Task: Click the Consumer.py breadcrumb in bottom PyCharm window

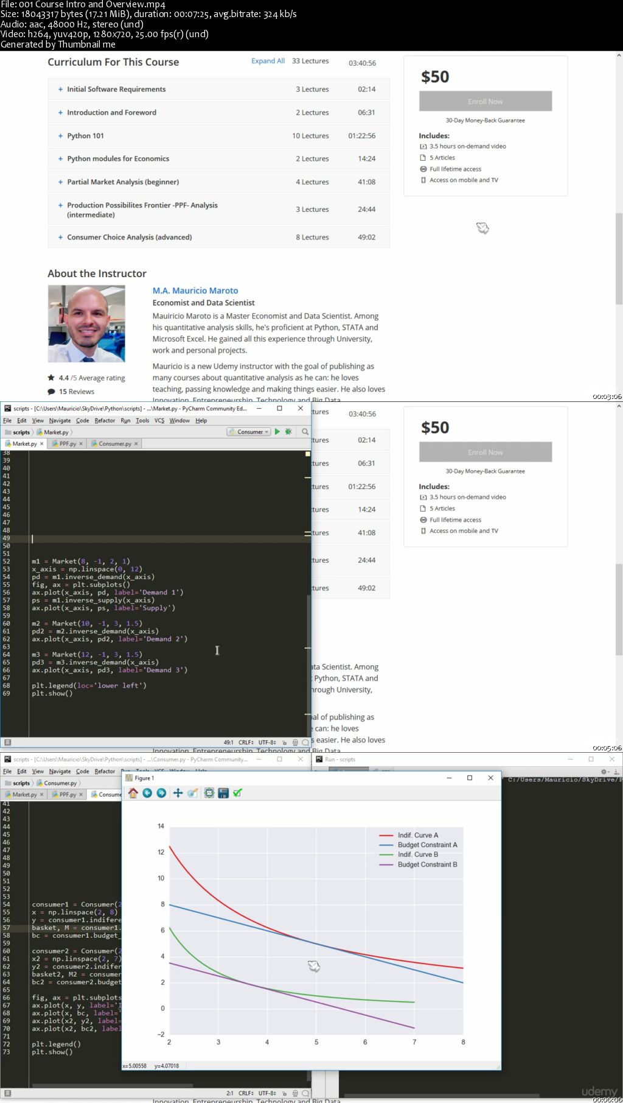Action: (x=57, y=783)
